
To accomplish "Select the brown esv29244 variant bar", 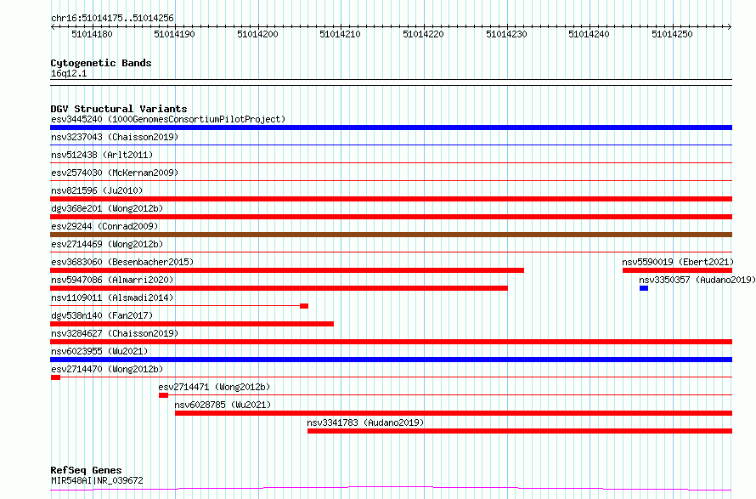I will pyautogui.click(x=391, y=235).
